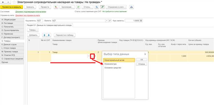Viewport: 214px width, 105px height.
Task: Click the ellipsis select button in Товар cell
Action: point(92,56)
